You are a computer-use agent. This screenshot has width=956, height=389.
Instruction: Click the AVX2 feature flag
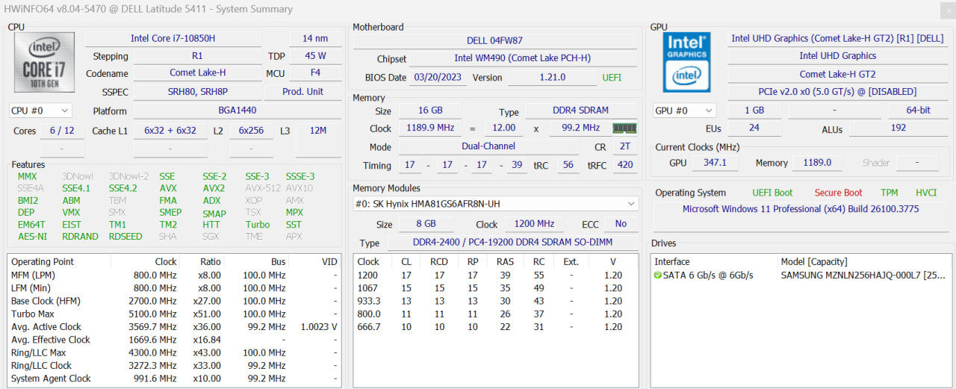click(214, 188)
